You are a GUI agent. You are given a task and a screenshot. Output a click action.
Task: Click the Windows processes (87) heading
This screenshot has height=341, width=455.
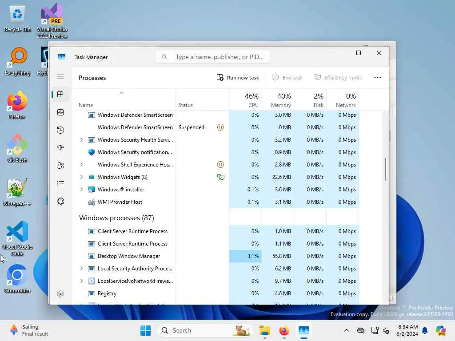(x=116, y=218)
